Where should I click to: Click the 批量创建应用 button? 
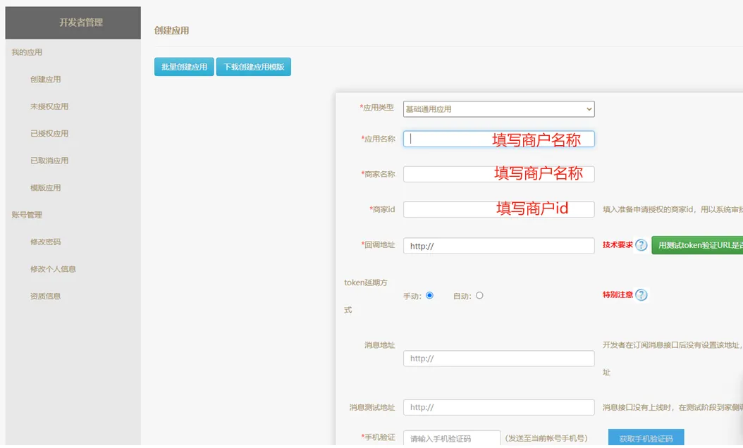click(183, 66)
